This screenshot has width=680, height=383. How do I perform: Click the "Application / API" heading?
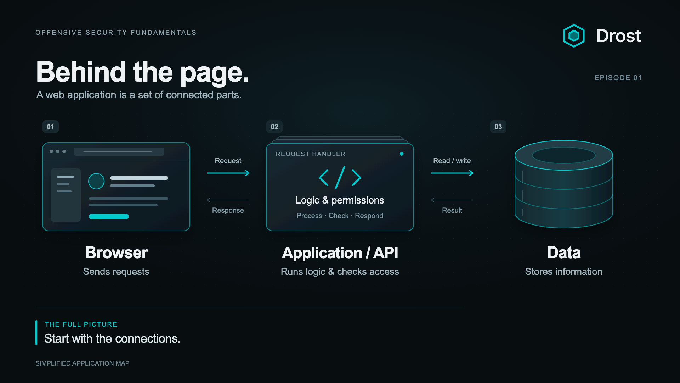[340, 253]
